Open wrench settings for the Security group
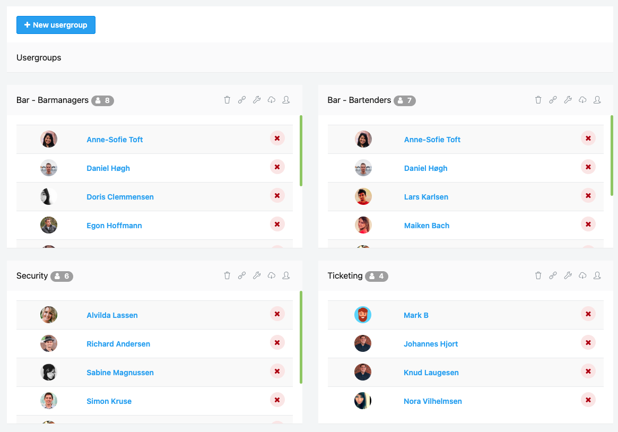618x432 pixels. click(x=257, y=275)
